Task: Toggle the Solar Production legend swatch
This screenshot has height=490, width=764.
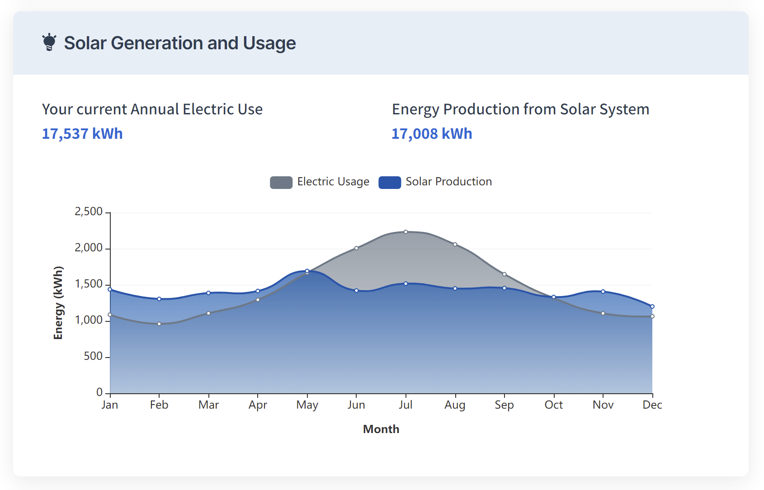Action: point(389,182)
